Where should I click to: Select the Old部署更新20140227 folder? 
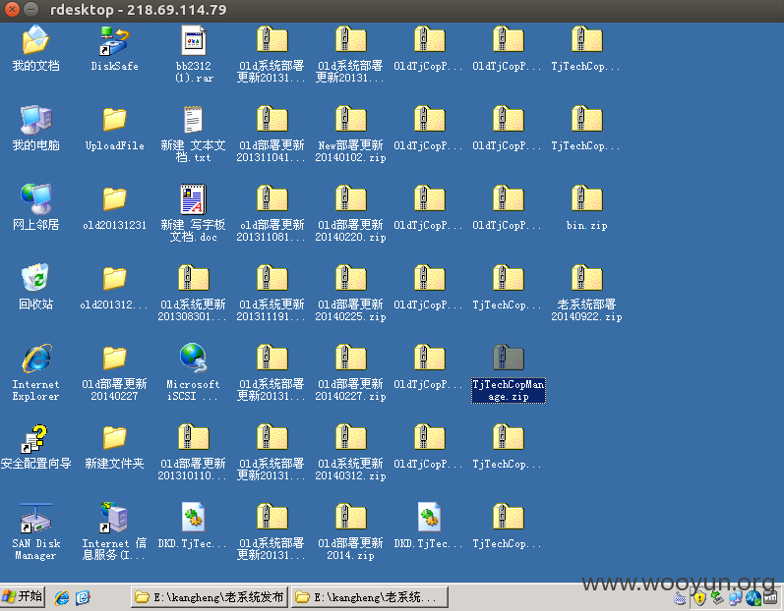(x=114, y=372)
